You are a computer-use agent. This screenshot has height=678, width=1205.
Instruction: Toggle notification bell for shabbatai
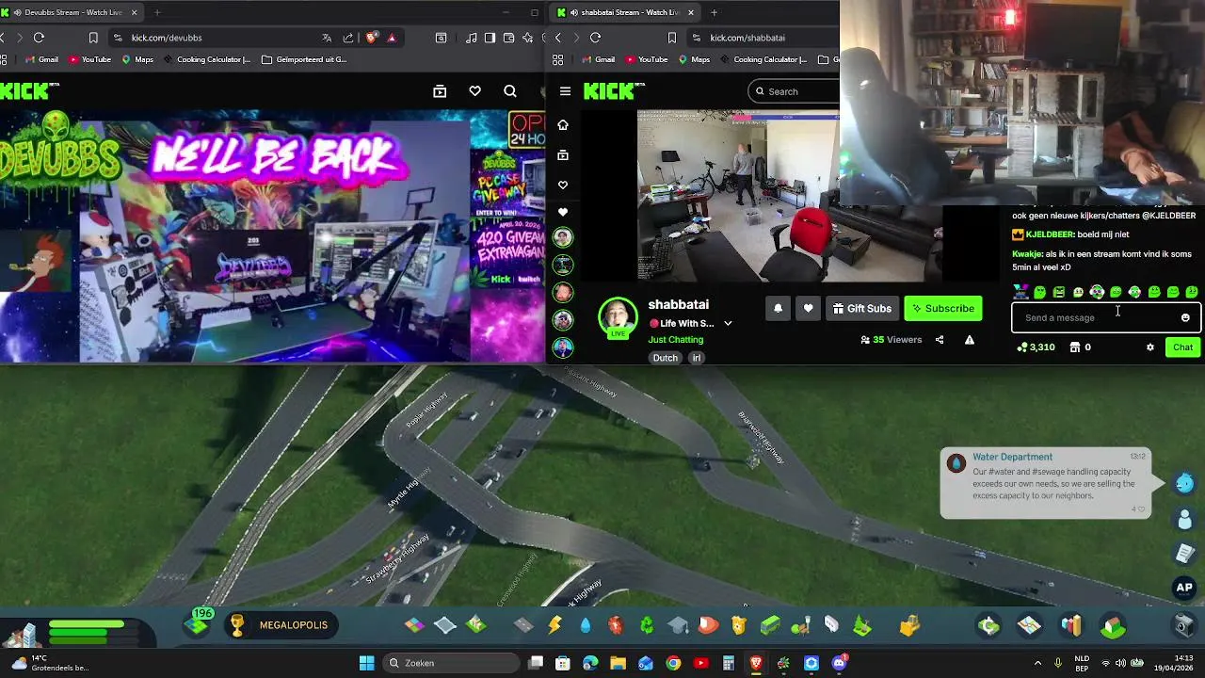tap(778, 309)
